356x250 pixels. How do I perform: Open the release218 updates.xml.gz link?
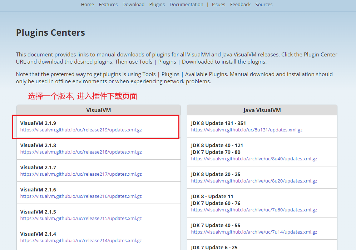click(x=81, y=152)
